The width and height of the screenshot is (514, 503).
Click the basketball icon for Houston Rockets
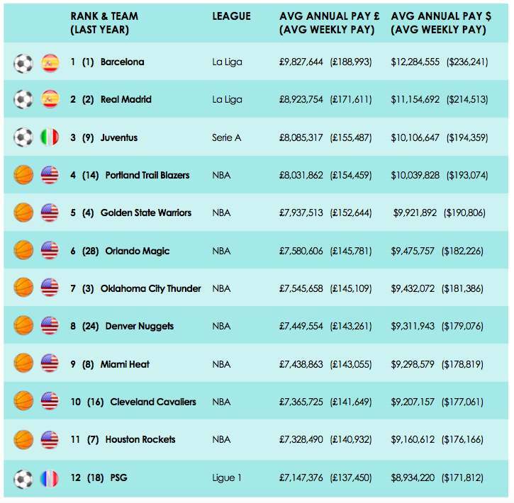23,439
